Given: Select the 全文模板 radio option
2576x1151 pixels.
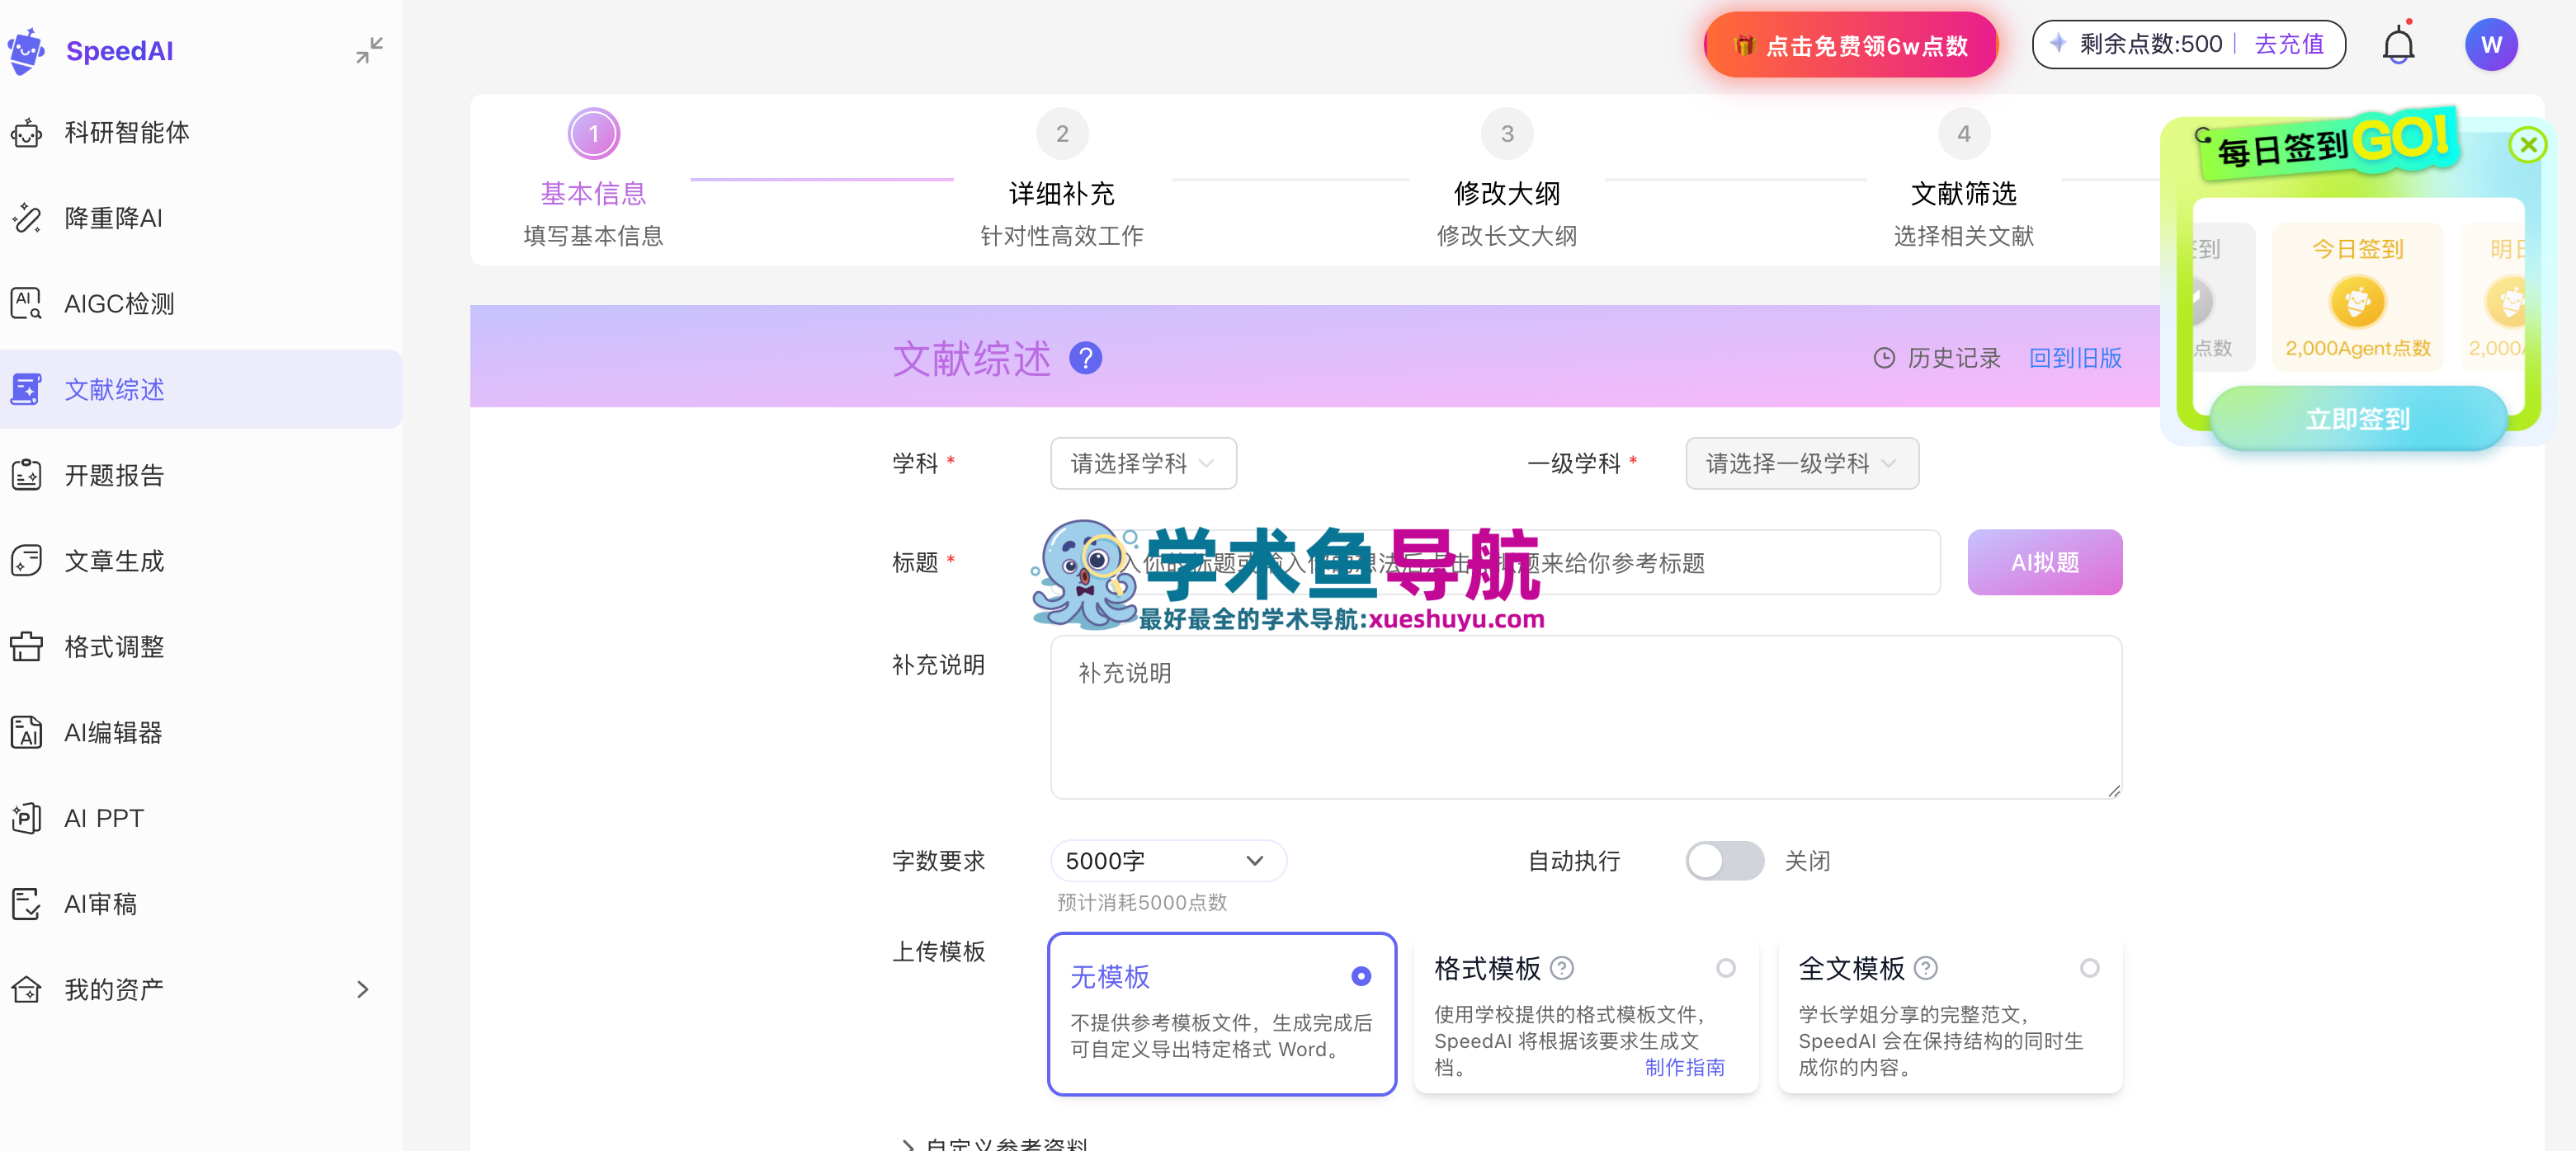Looking at the screenshot, I should point(2090,968).
